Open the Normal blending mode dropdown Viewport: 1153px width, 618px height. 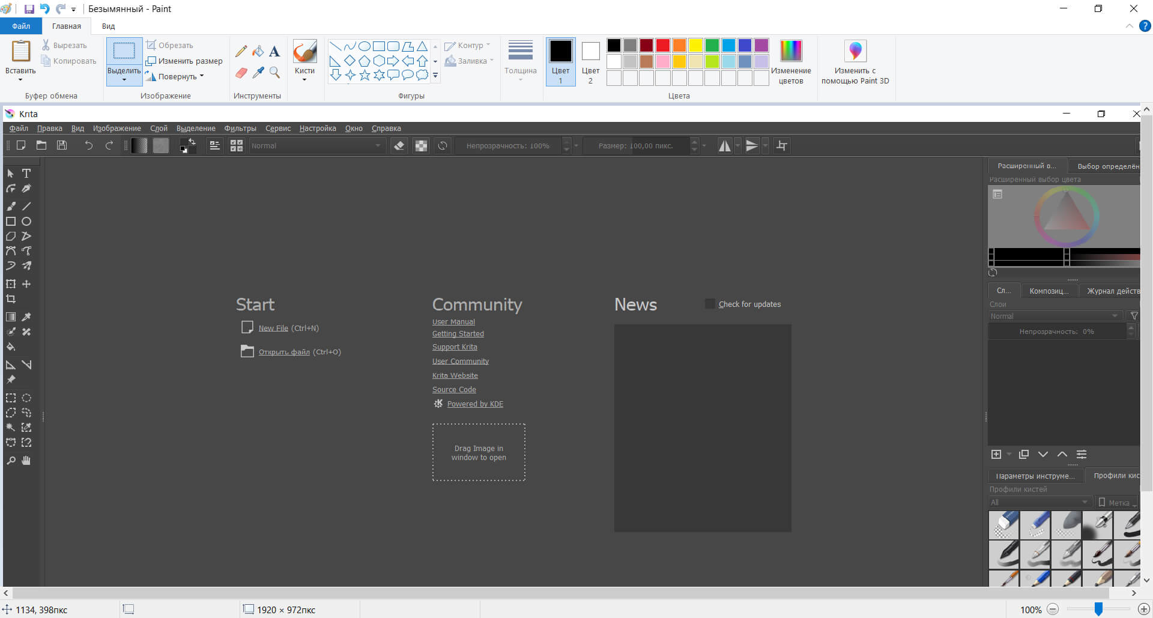(316, 146)
